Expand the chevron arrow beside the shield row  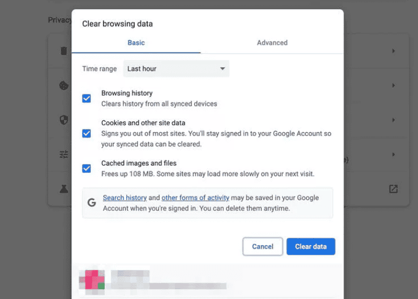393,120
